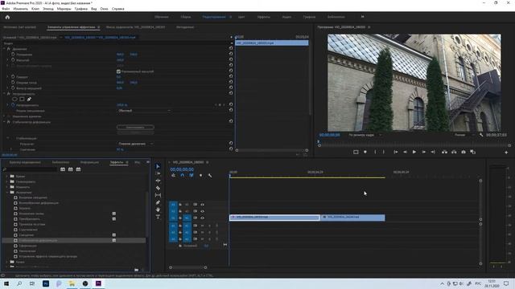The width and height of the screenshot is (515, 289).
Task: Create a rectangle opacity mask
Action: (x=22, y=100)
